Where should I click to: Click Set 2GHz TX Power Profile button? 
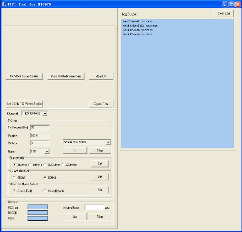point(24,104)
